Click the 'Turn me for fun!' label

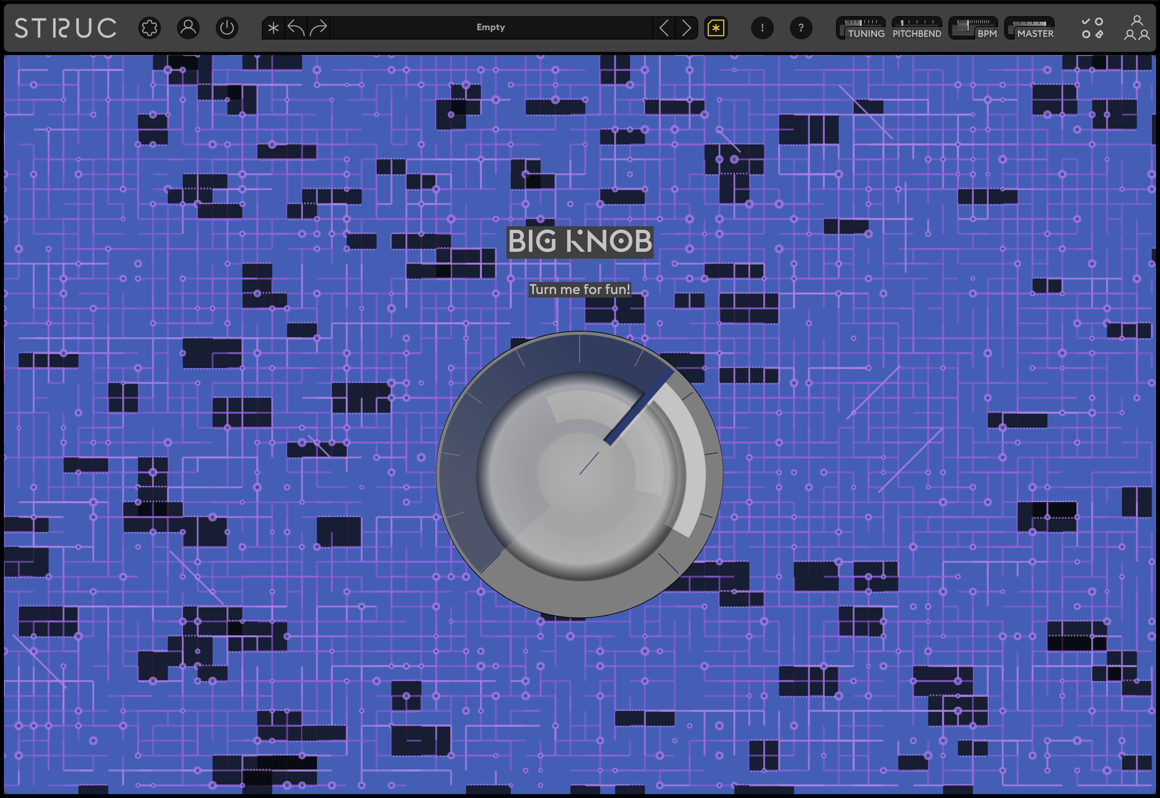tap(580, 289)
